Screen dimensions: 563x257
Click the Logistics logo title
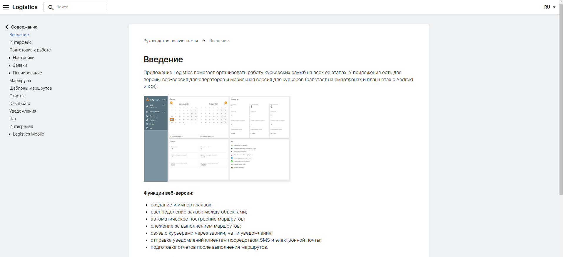(25, 7)
